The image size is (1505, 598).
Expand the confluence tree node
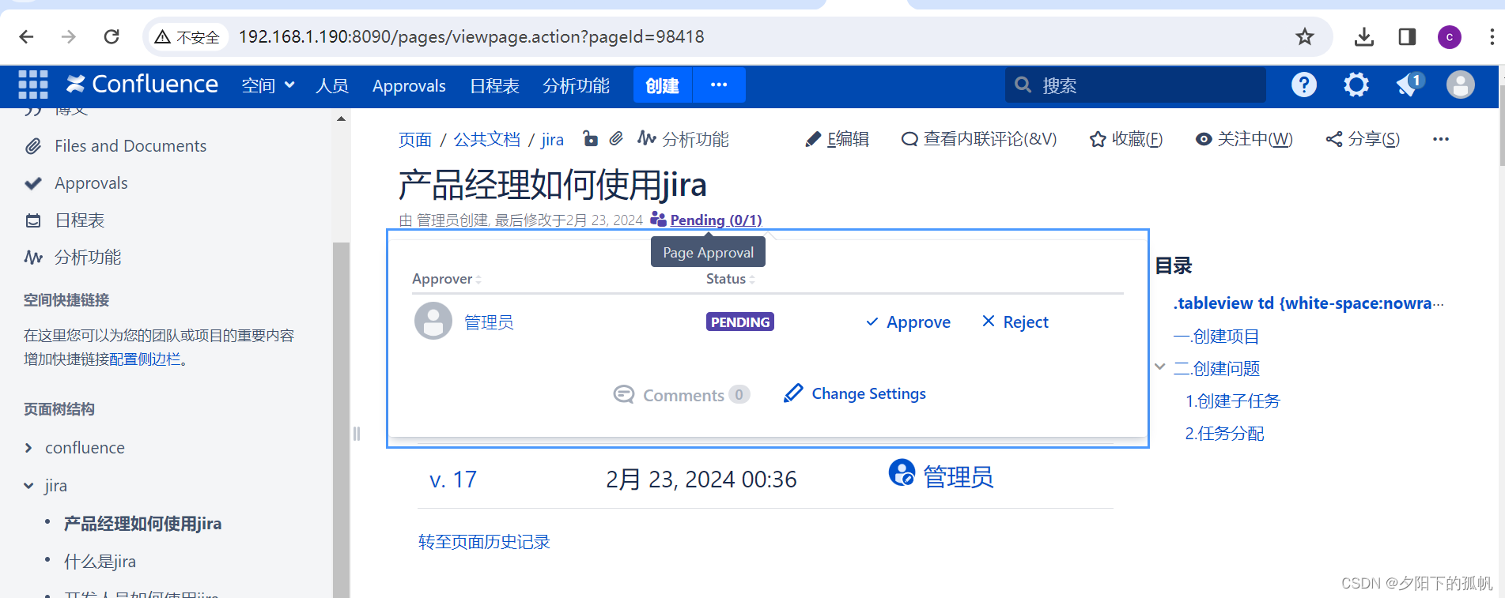coord(28,448)
